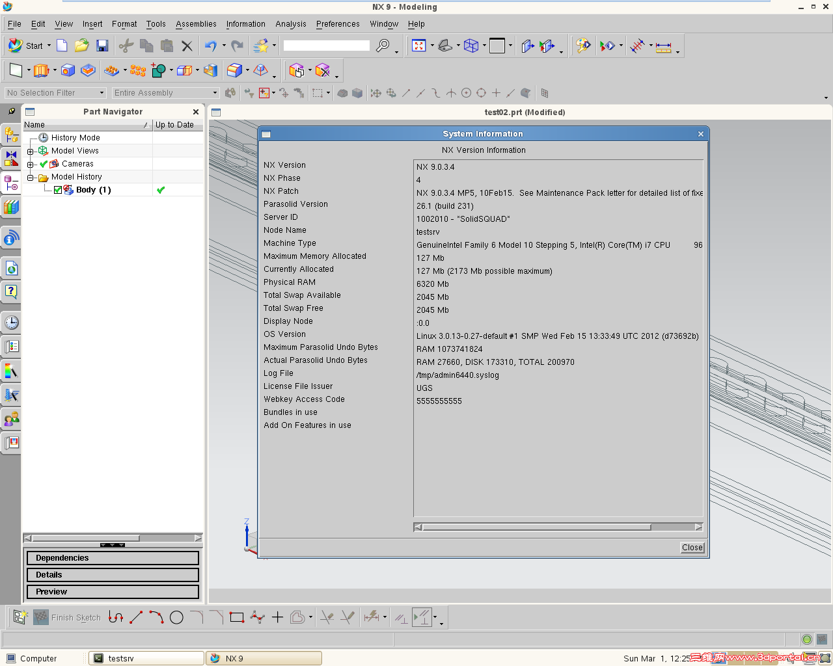
Task: Select the Profile sketch curve tool
Action: tap(116, 617)
